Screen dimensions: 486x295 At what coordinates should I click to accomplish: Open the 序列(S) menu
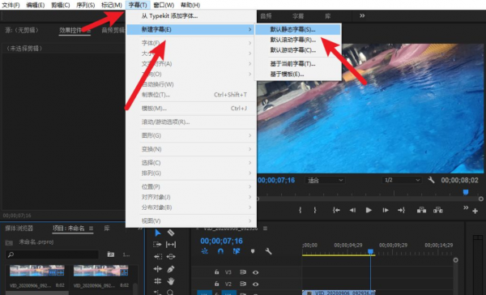86,5
